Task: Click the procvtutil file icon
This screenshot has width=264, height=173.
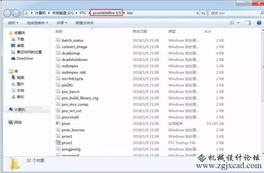Action: 58,117
